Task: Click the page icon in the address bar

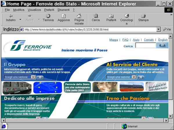Action: 22,30
